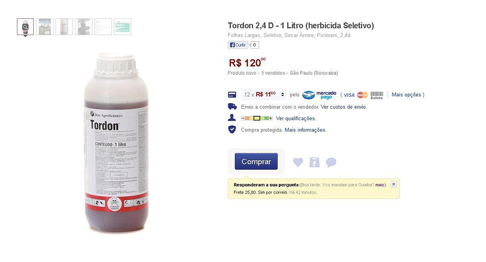486x262 pixels.
Task: Buy the product with Comprar button
Action: (256, 161)
